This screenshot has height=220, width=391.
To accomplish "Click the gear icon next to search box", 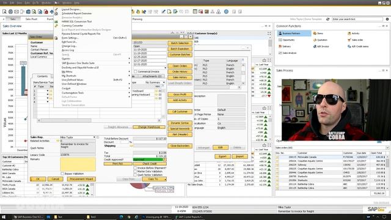I will [387, 19].
